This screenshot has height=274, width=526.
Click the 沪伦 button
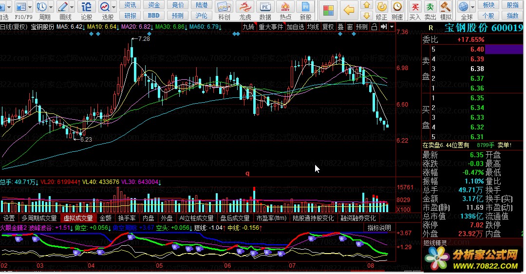201,16
